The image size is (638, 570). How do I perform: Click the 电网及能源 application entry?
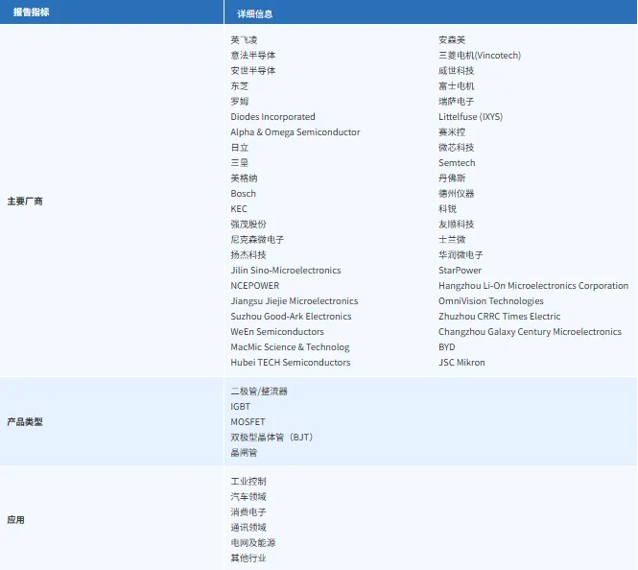(253, 543)
